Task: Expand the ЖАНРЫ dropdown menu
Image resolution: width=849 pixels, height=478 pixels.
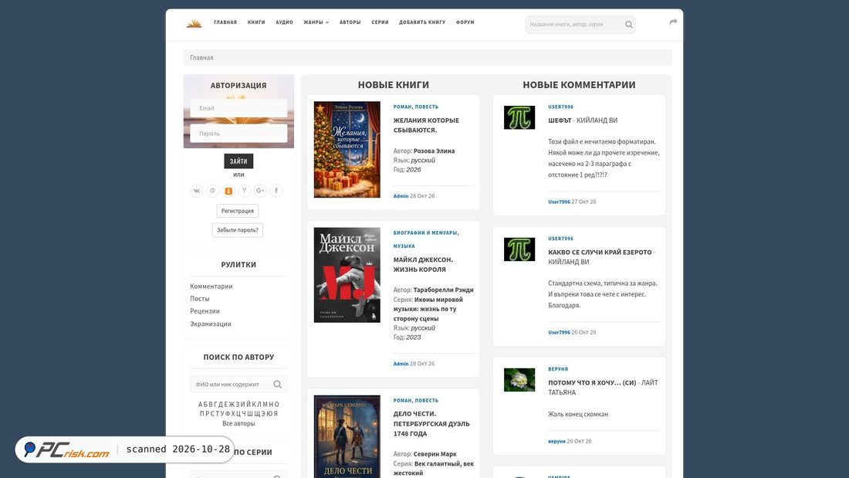Action: click(316, 22)
